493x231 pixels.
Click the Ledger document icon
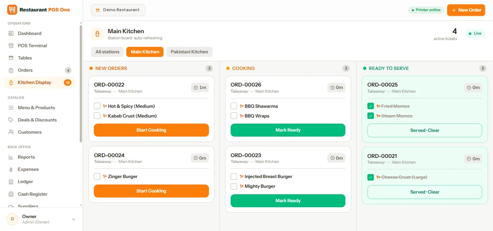pyautogui.click(x=11, y=182)
